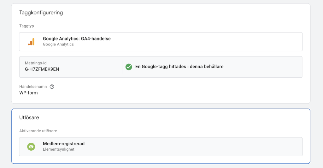Click the green eye Elementsynlighet trigger icon

pyautogui.click(x=31, y=147)
